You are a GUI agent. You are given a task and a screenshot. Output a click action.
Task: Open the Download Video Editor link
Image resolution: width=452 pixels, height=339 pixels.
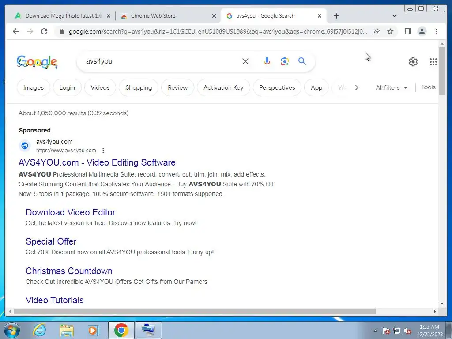coord(70,212)
